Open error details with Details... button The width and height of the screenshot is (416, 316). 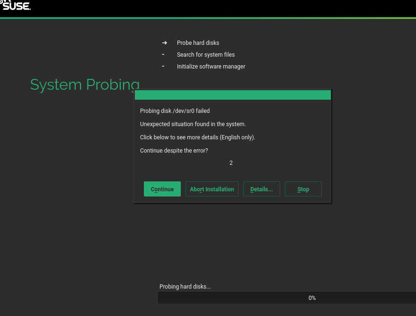(261, 189)
